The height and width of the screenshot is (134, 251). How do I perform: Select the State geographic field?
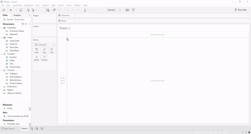click(x=12, y=61)
